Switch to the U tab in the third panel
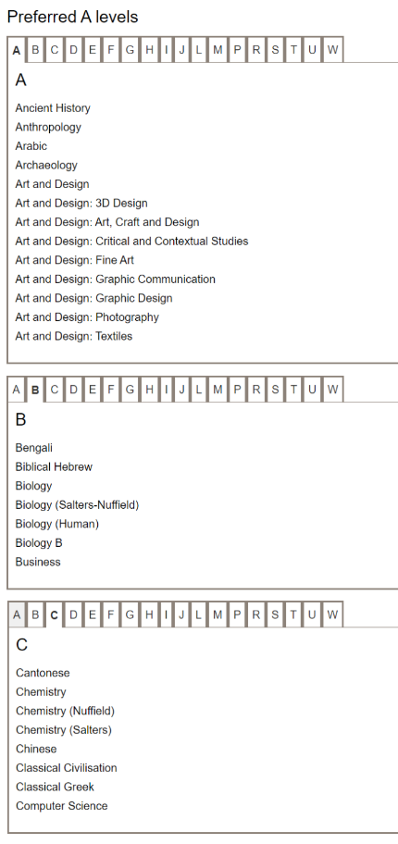This screenshot has height=844, width=398. (312, 614)
